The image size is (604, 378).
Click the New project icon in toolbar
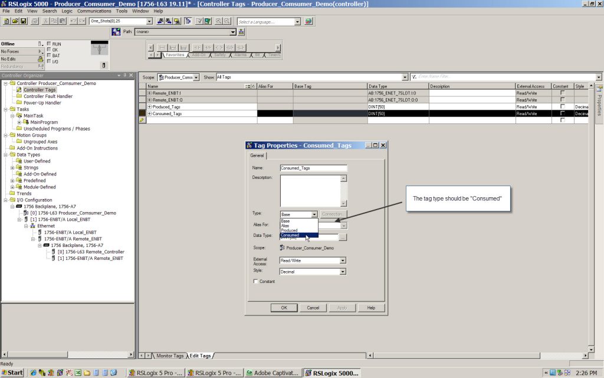pyautogui.click(x=6, y=21)
